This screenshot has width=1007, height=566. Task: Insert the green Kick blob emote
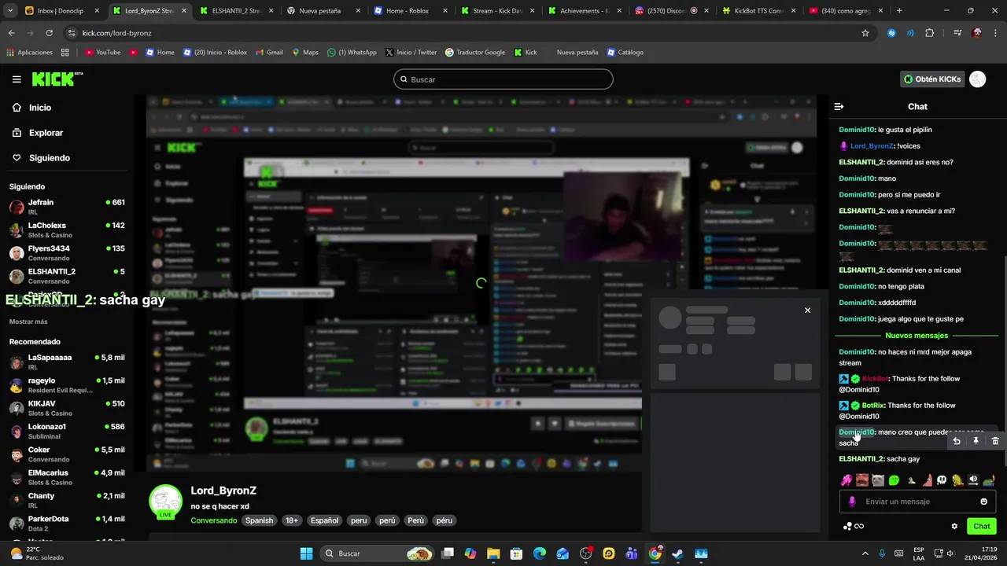(x=894, y=480)
